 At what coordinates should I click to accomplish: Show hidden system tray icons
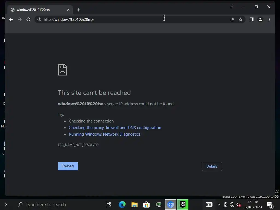219,205
